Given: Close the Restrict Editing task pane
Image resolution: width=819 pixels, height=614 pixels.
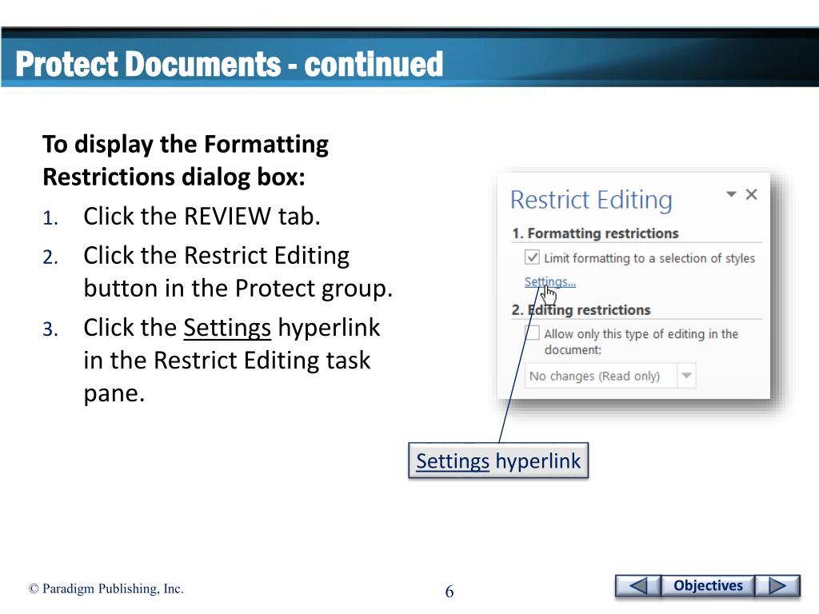Looking at the screenshot, I should [x=751, y=194].
